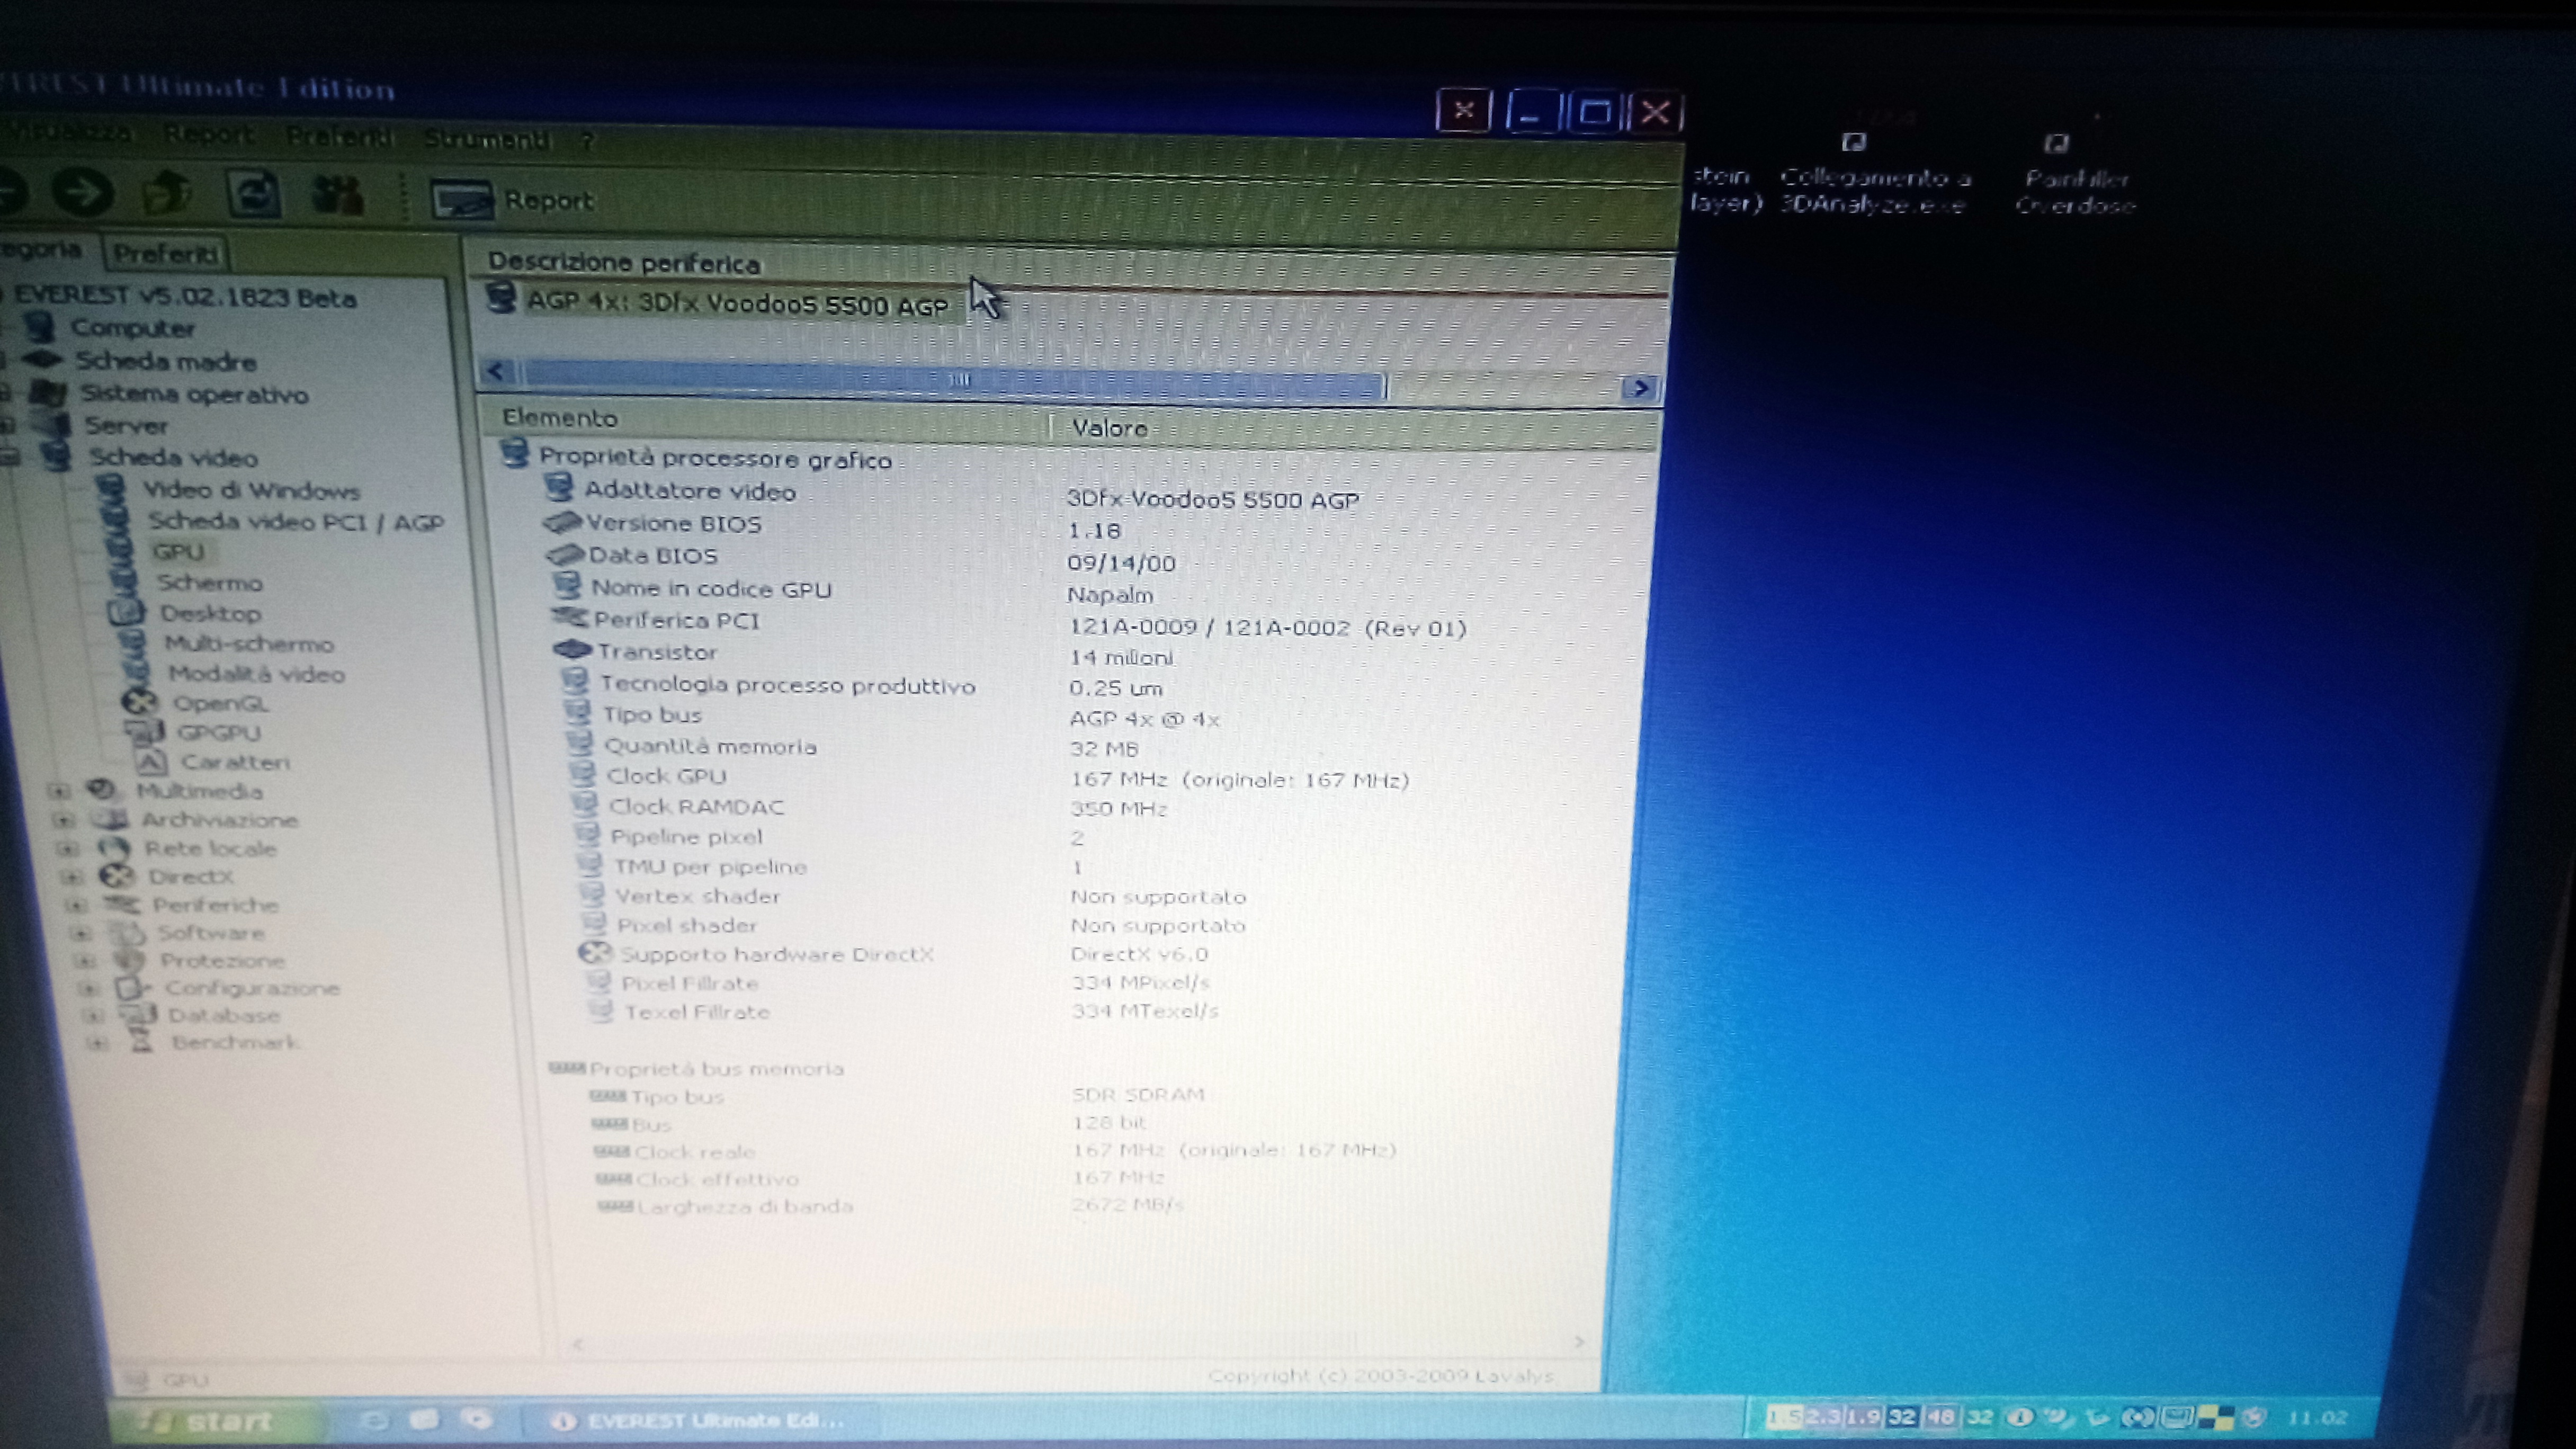Click device list scrollbar left arrow
This screenshot has width=2576, height=1449.
(496, 372)
